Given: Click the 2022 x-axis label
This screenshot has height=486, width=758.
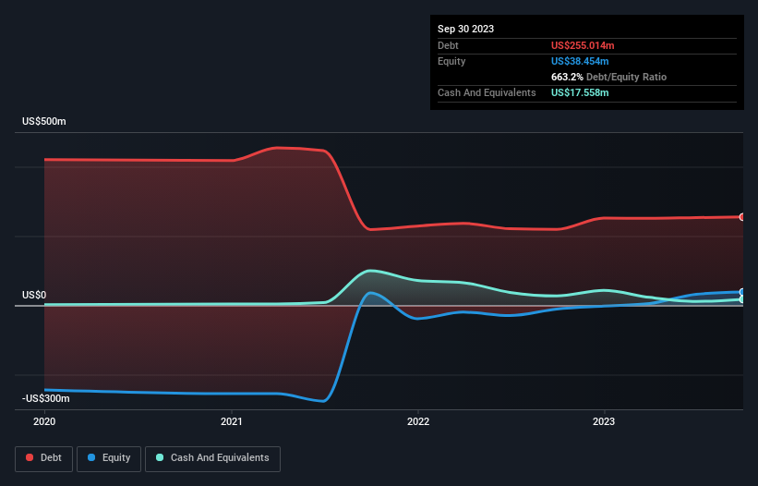Looking at the screenshot, I should pyautogui.click(x=418, y=421).
